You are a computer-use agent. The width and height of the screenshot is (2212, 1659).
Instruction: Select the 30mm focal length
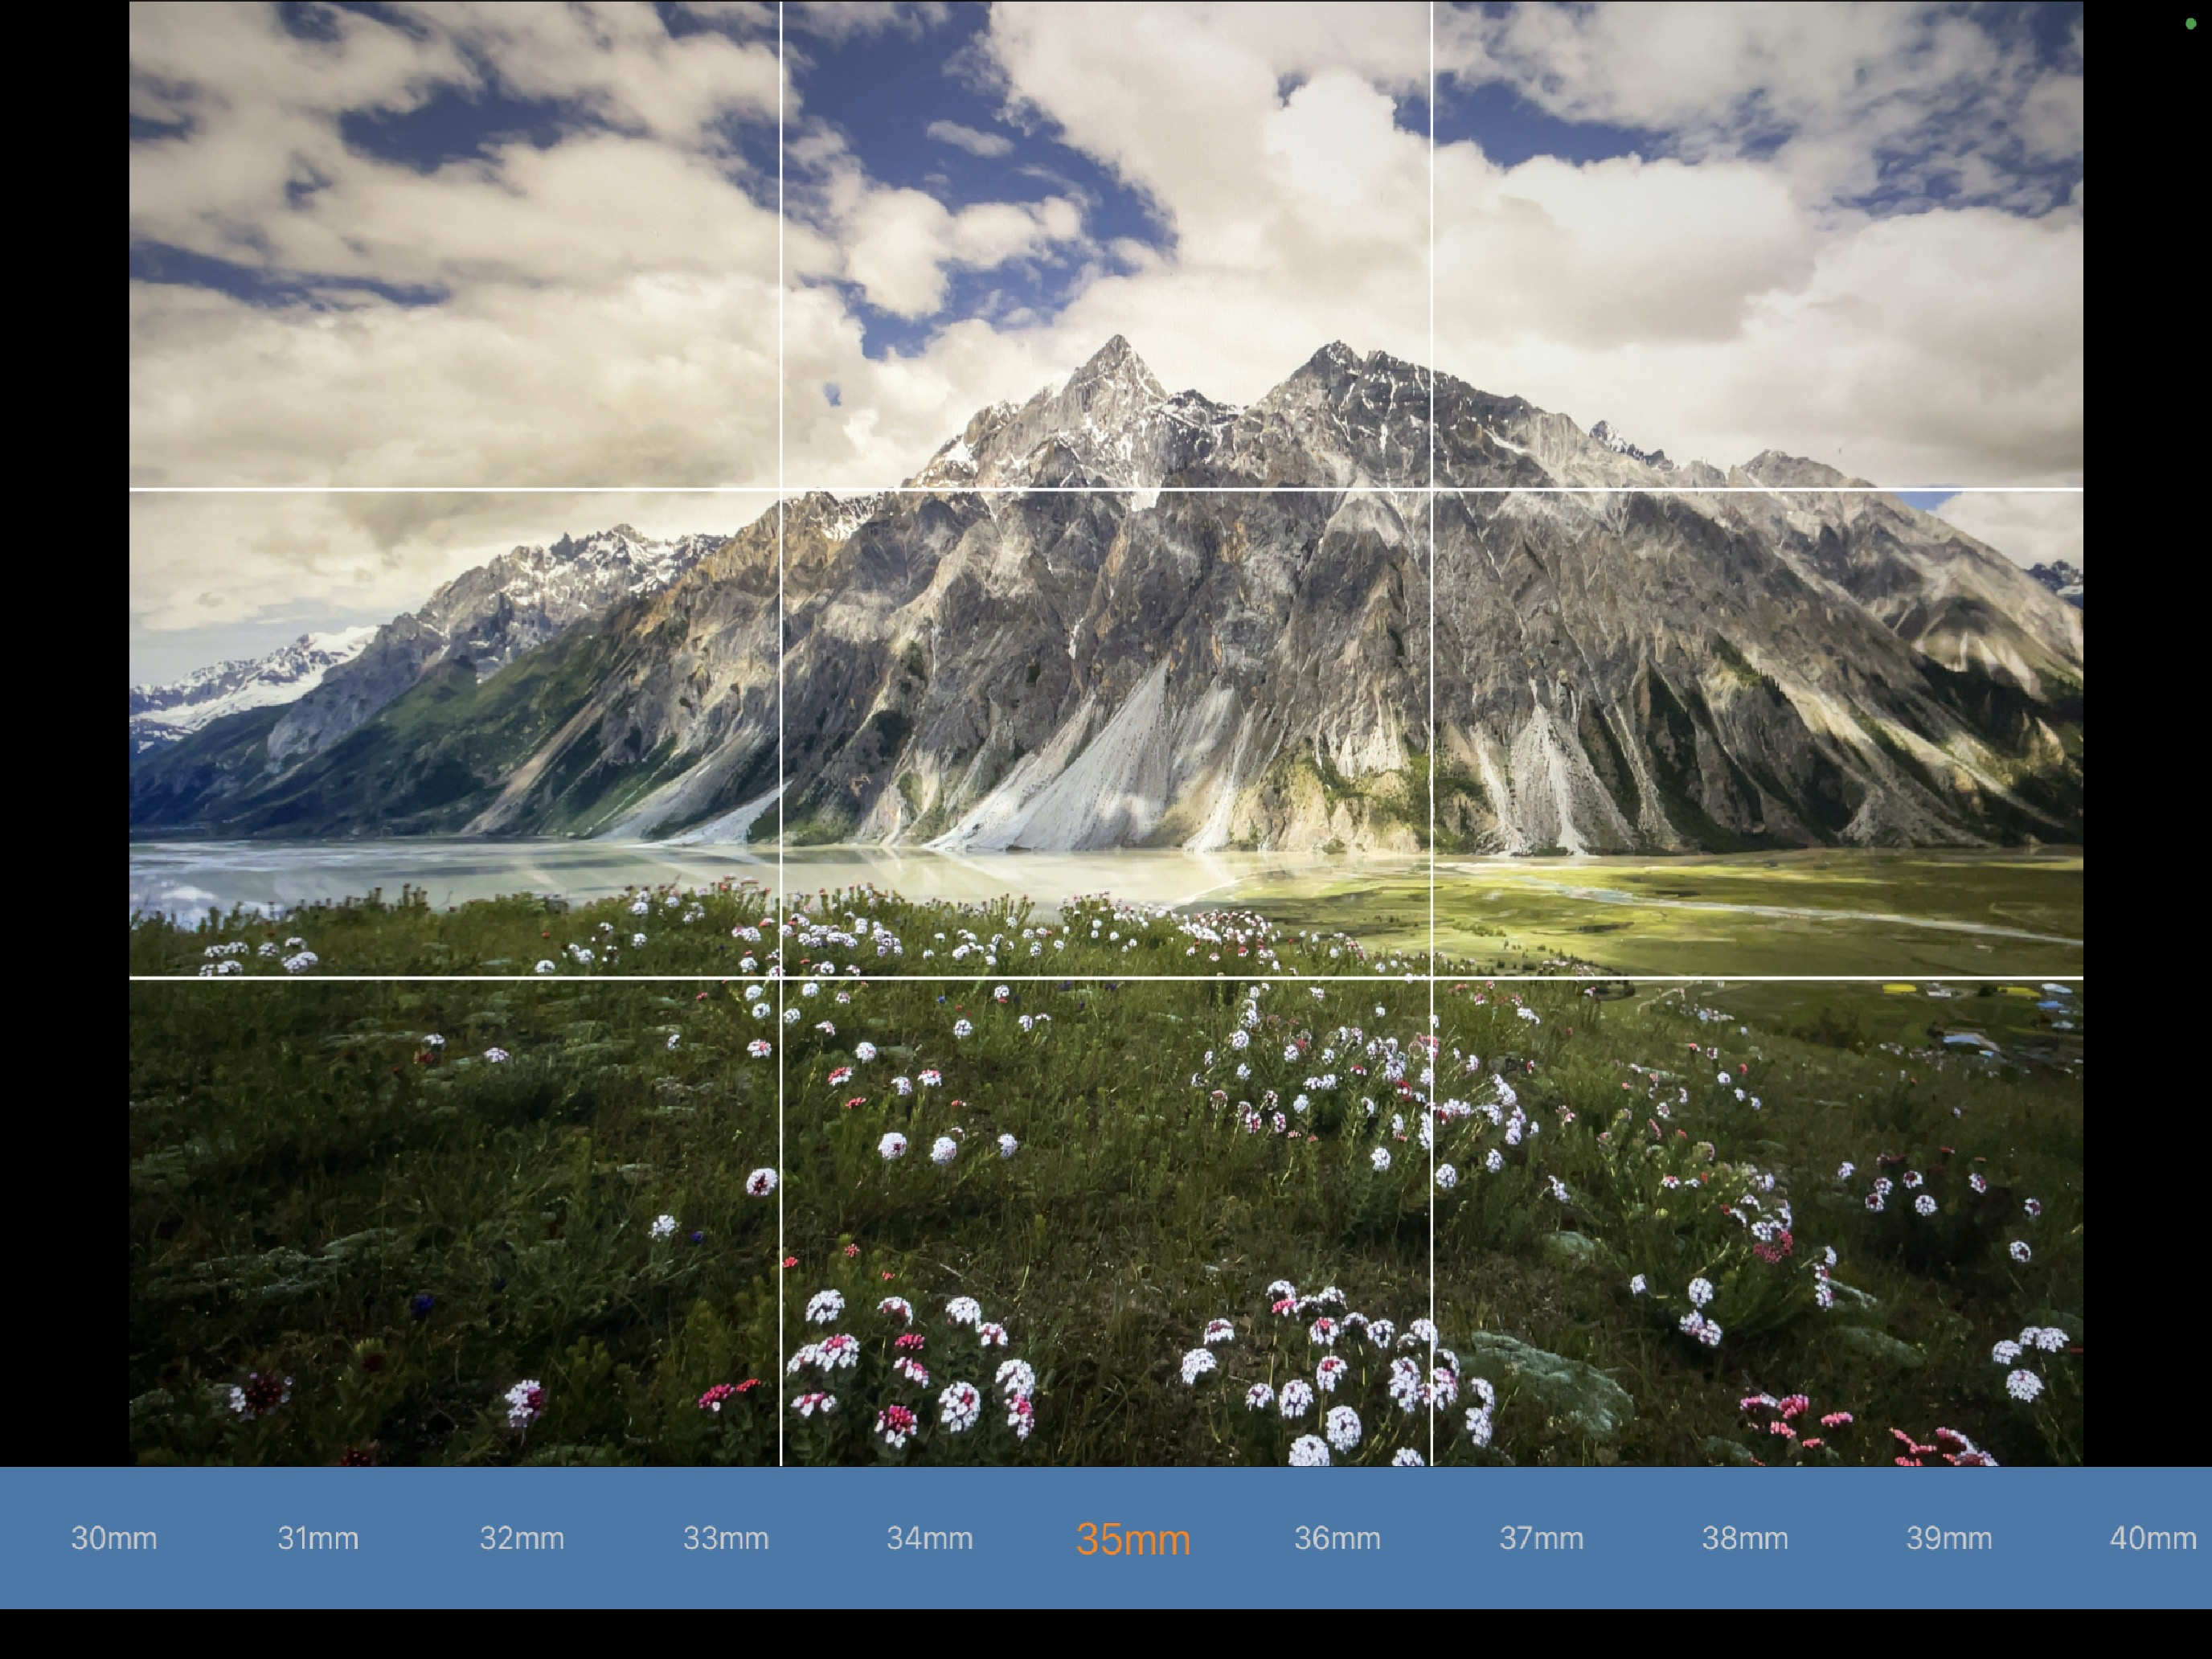pyautogui.click(x=114, y=1538)
